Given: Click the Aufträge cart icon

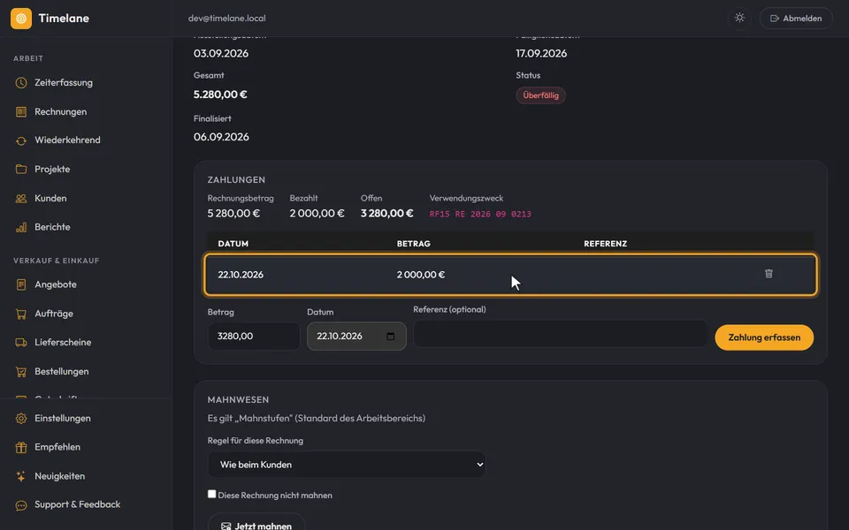Looking at the screenshot, I should [21, 314].
